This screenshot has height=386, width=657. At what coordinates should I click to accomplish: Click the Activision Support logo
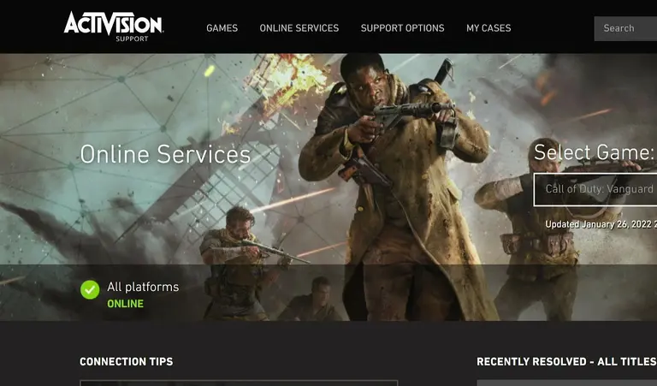(114, 27)
